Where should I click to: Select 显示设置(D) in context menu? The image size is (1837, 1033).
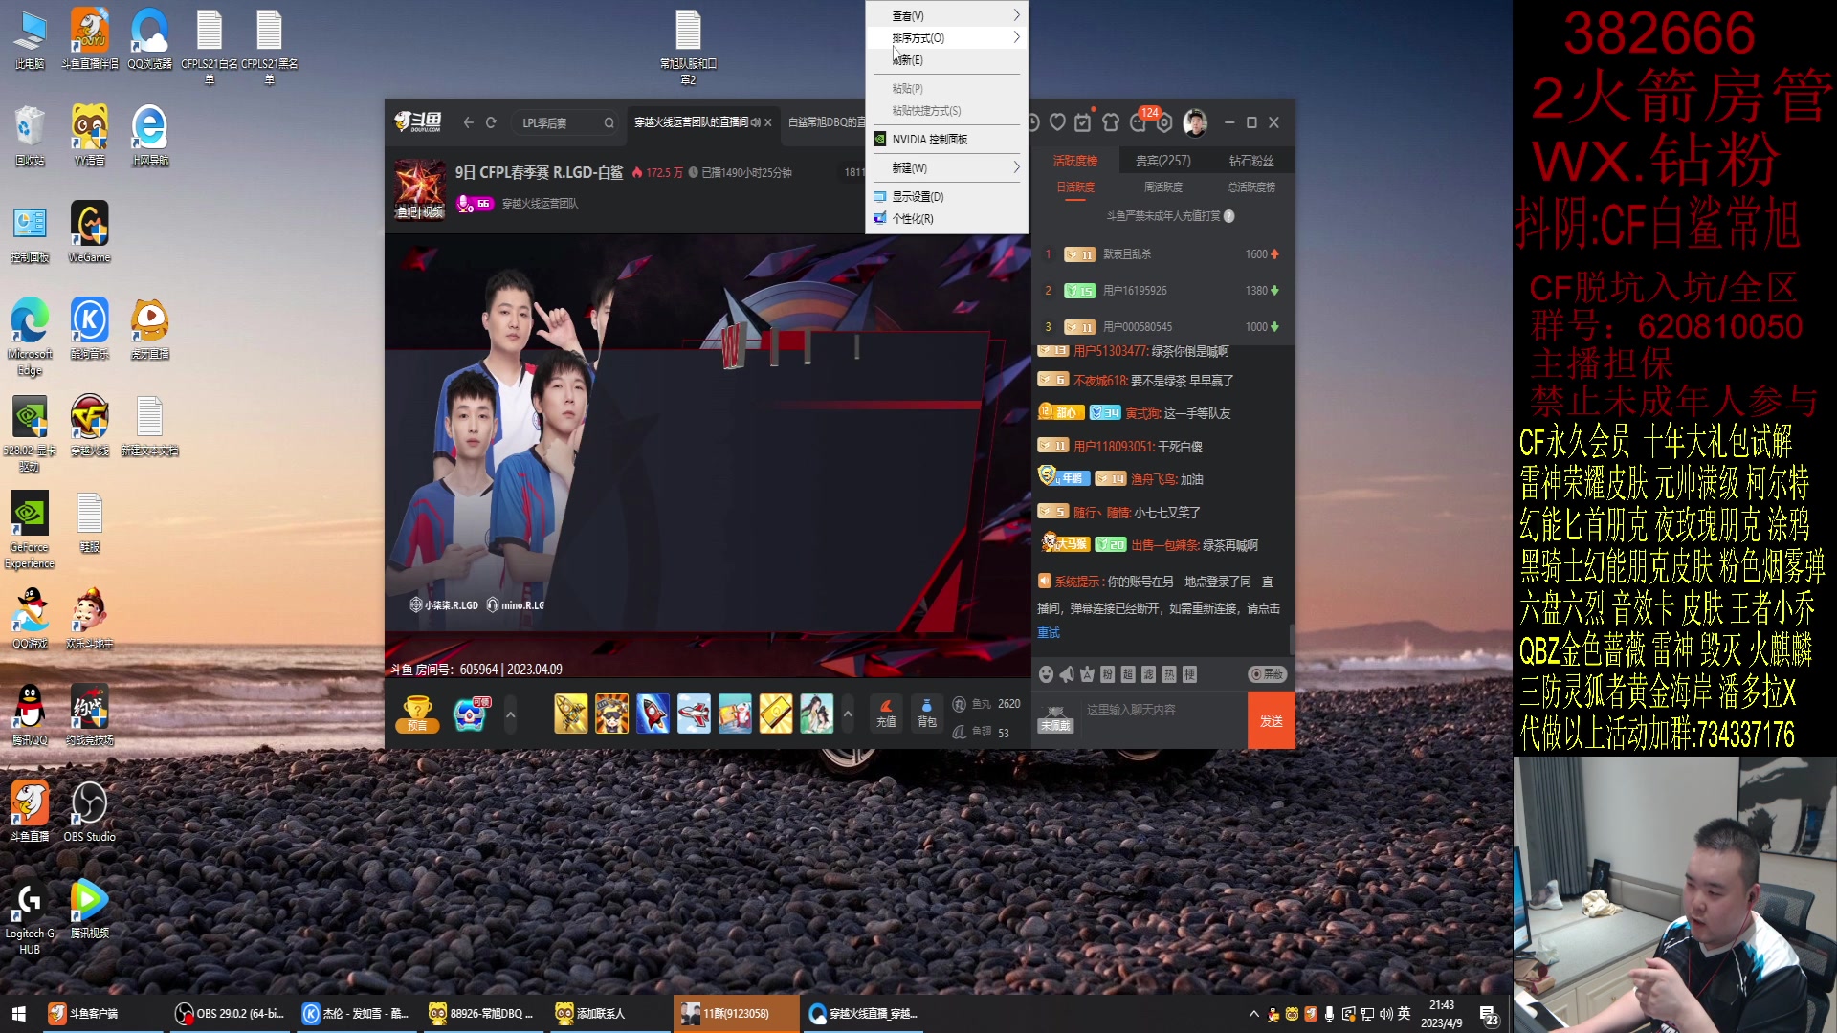pos(918,196)
